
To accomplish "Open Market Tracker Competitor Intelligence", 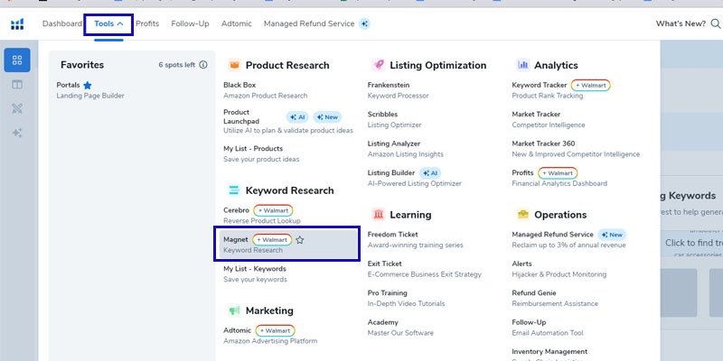I will coord(549,120).
